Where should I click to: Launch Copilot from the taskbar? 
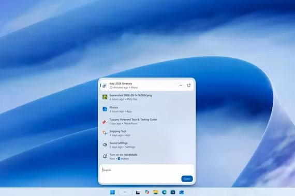pyautogui.click(x=147, y=192)
